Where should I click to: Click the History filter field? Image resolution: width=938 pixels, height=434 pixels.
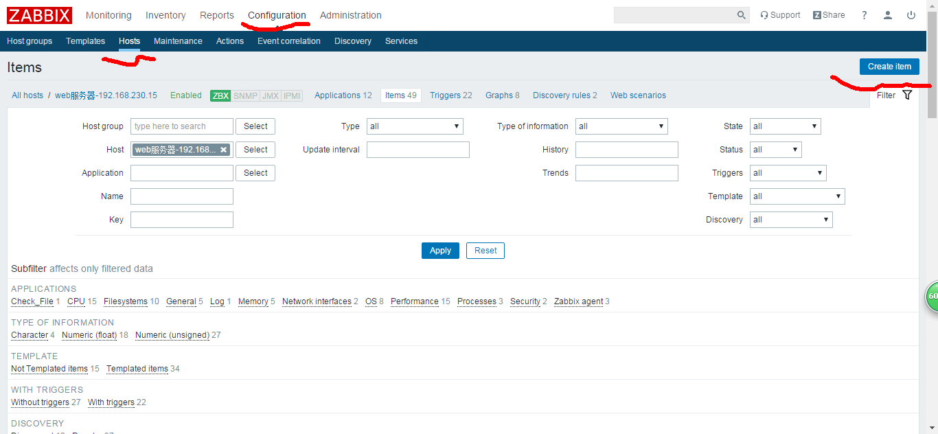point(627,150)
